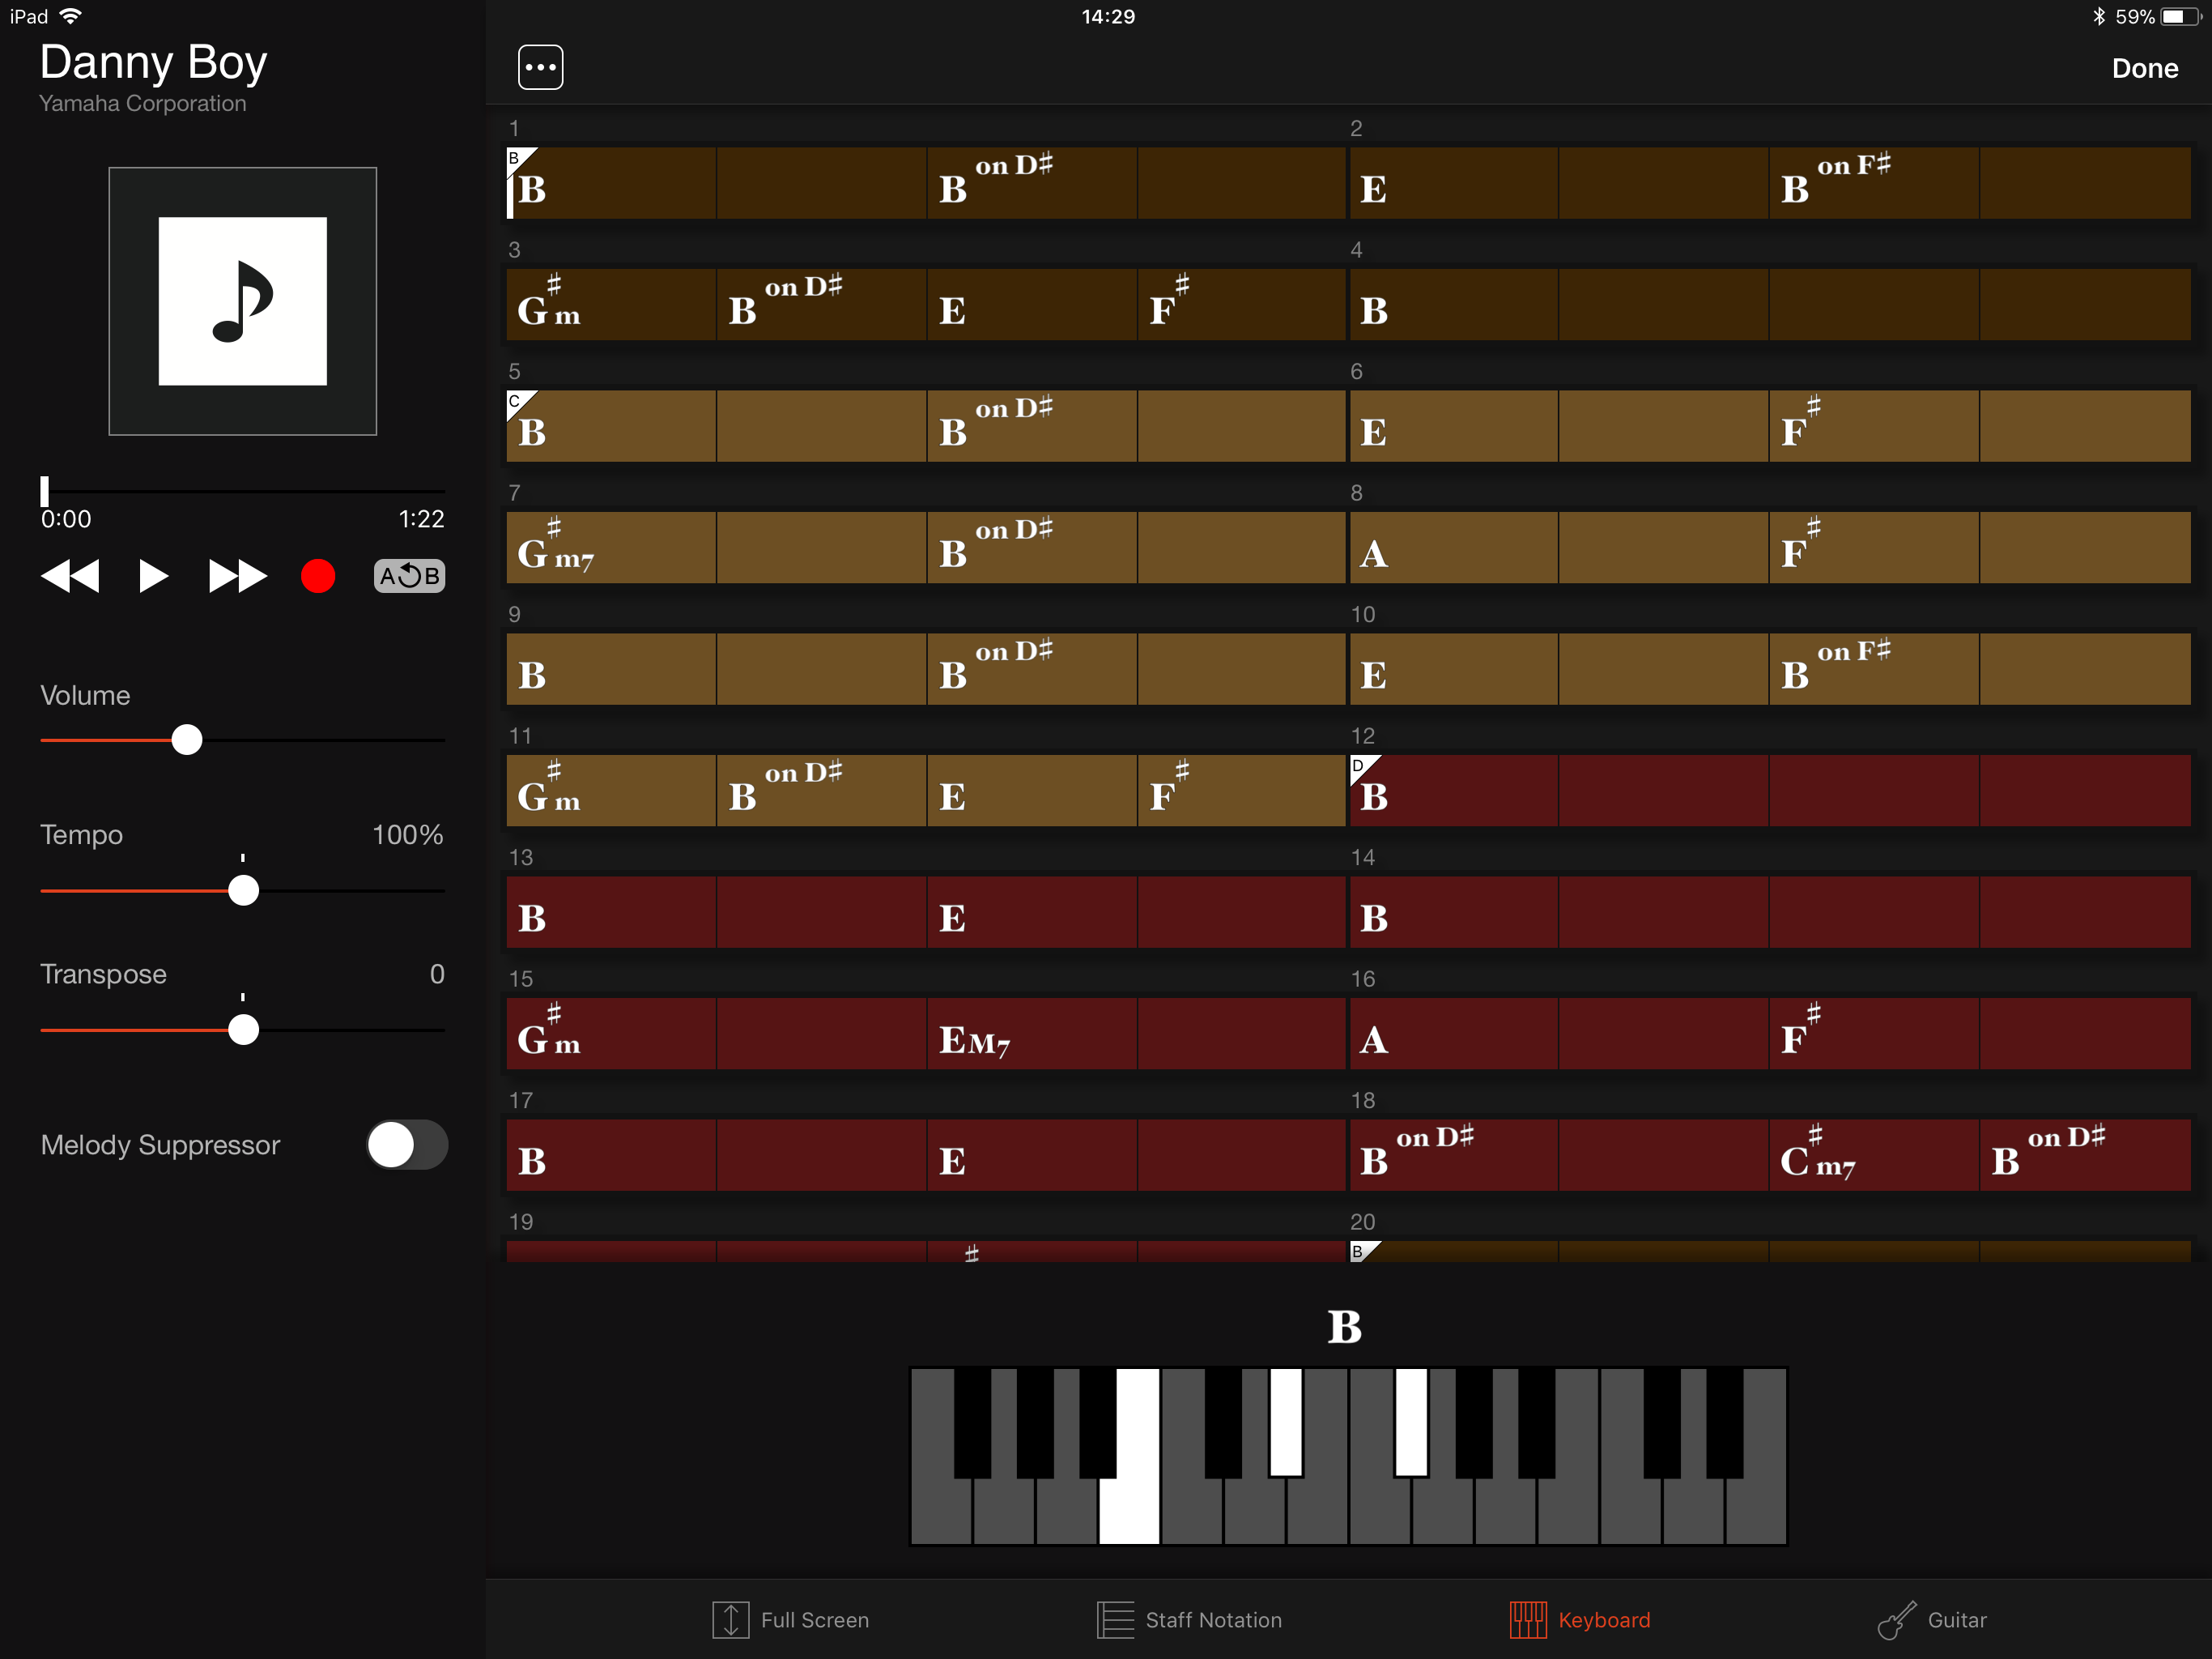Open the three-dot options menu
Viewport: 2212px width, 1659px height.
[x=540, y=68]
